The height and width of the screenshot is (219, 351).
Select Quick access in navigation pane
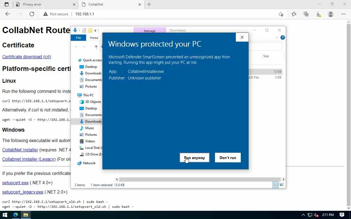click(90, 60)
